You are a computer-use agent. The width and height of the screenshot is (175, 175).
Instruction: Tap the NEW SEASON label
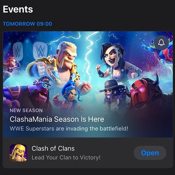[x=26, y=110]
